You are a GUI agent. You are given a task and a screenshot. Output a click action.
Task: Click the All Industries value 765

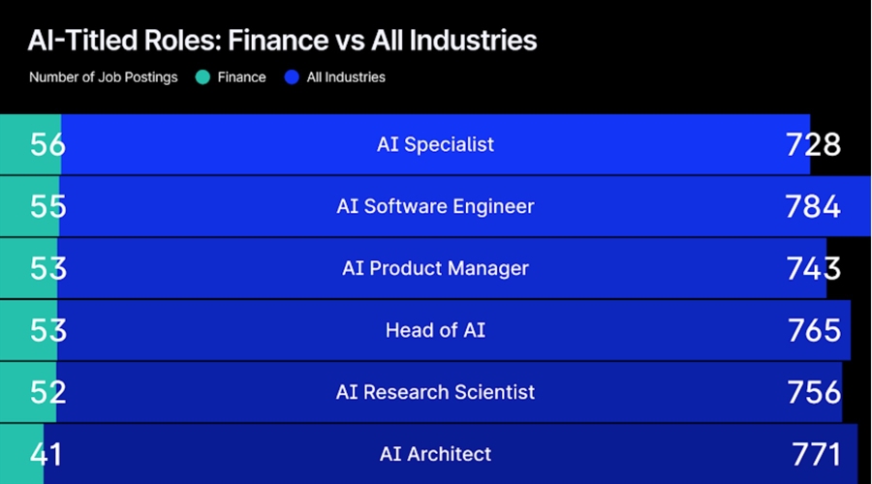click(x=813, y=330)
